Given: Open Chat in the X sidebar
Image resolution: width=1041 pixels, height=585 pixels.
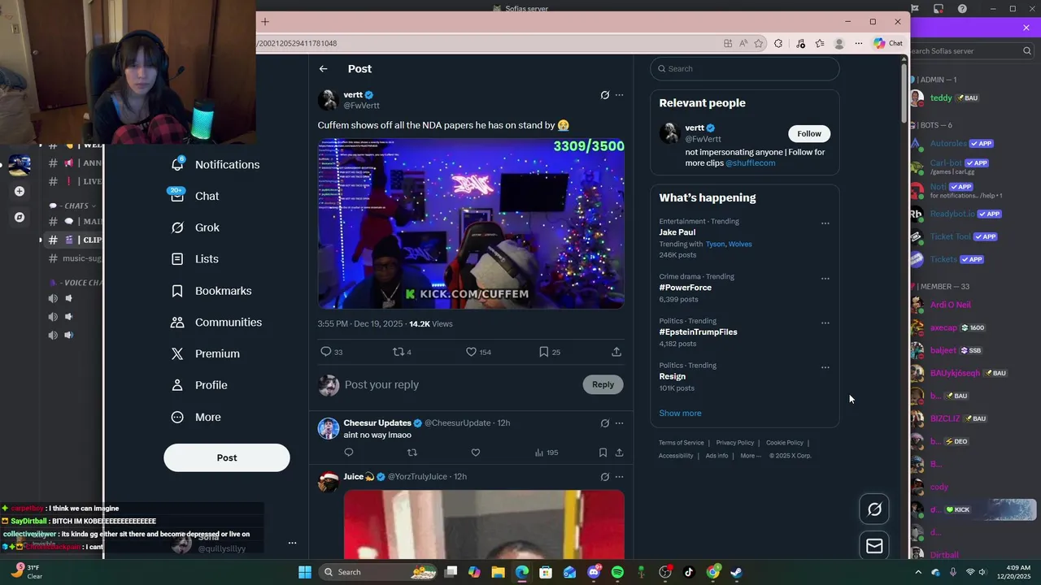Looking at the screenshot, I should coord(195,196).
